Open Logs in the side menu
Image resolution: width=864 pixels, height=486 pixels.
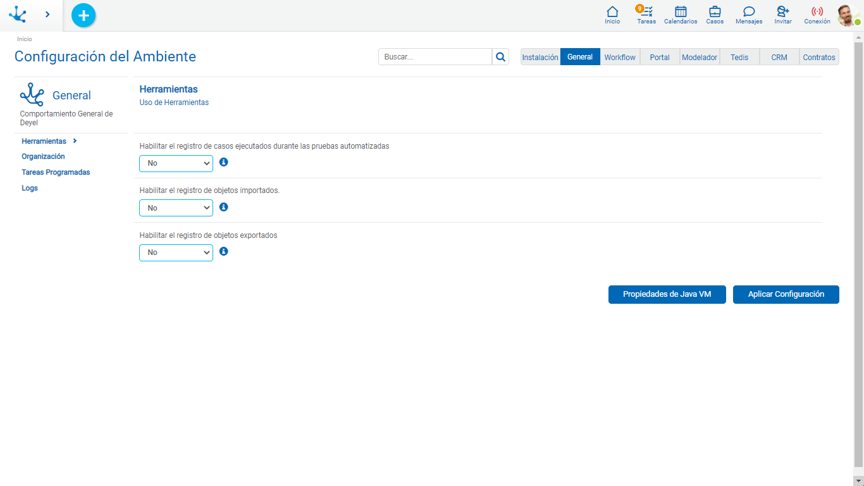pyautogui.click(x=30, y=188)
